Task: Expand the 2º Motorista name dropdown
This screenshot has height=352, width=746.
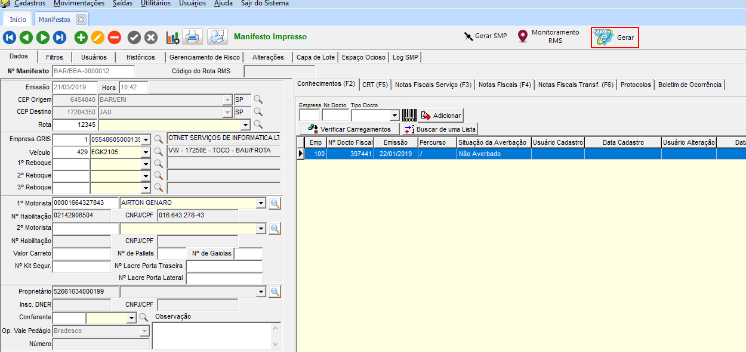Action: 260,228
